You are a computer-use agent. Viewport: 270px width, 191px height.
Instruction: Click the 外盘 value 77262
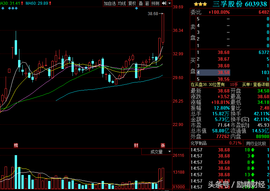(223, 136)
